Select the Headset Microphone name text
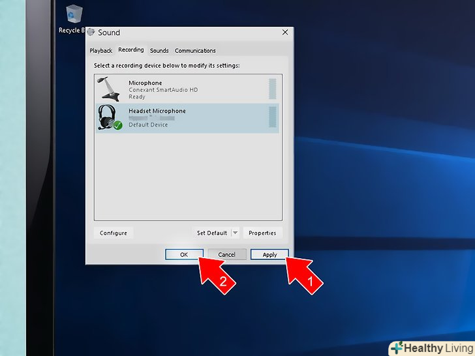This screenshot has width=475, height=356. point(157,111)
